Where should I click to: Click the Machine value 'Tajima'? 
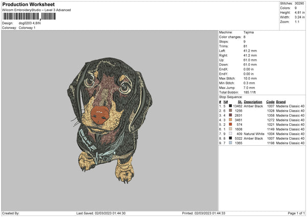tap(249, 32)
